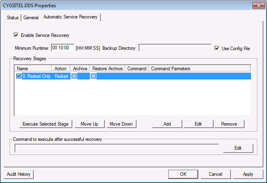Switch to the Status tab
The image size is (267, 183).
(x=13, y=18)
